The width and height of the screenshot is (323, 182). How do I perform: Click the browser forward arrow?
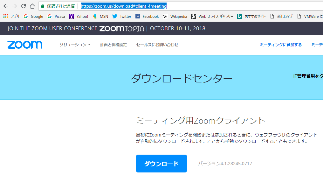coord(15,6)
